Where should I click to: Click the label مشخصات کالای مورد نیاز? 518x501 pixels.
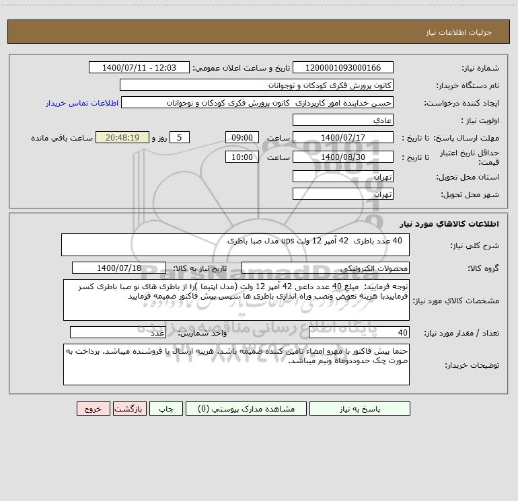(455, 301)
